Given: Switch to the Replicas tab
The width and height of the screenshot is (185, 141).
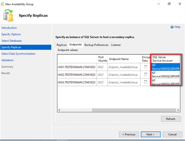Looking at the screenshot, I should tap(62, 45).
